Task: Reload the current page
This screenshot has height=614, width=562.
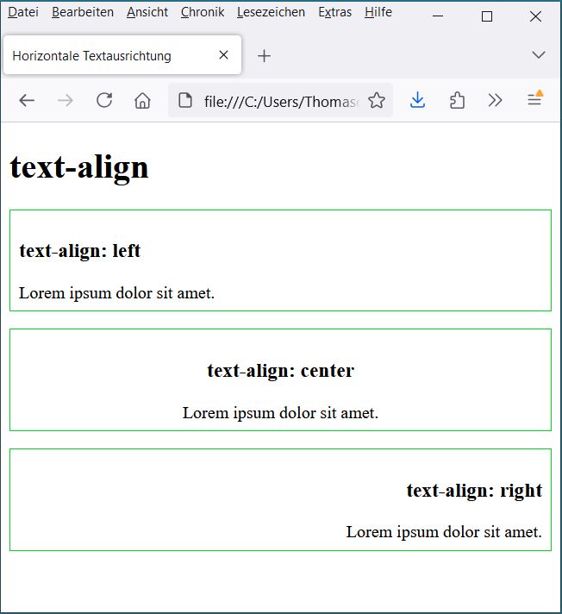Action: point(104,101)
